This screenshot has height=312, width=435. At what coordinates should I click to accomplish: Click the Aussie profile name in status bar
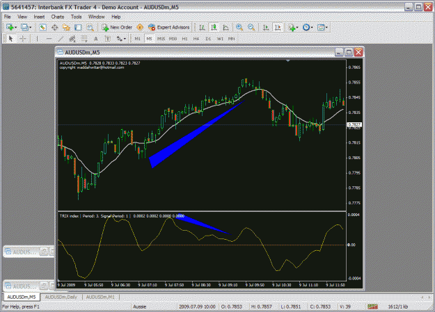point(139,306)
